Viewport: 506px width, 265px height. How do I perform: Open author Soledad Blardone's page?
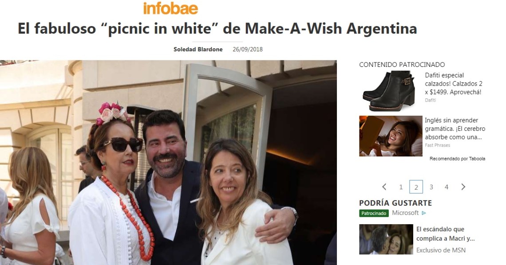198,49
